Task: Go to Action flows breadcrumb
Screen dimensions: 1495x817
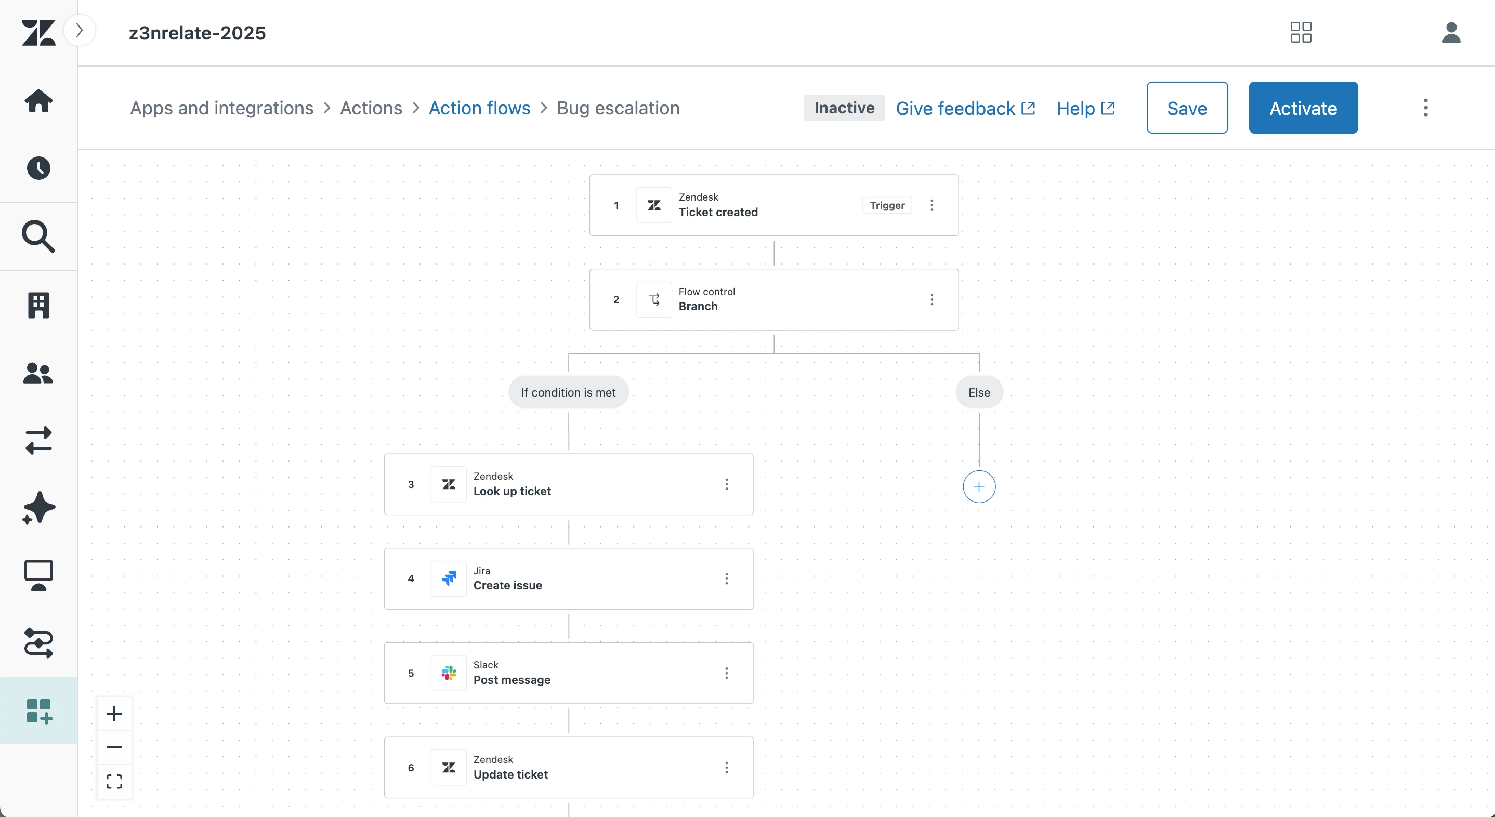Action: (x=479, y=108)
